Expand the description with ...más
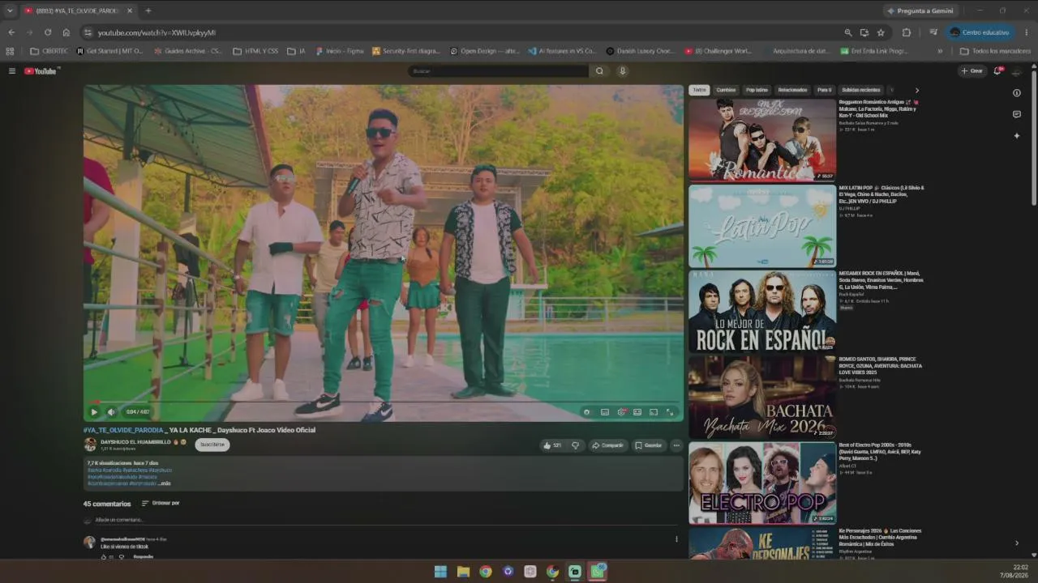The height and width of the screenshot is (583, 1038). [x=163, y=483]
